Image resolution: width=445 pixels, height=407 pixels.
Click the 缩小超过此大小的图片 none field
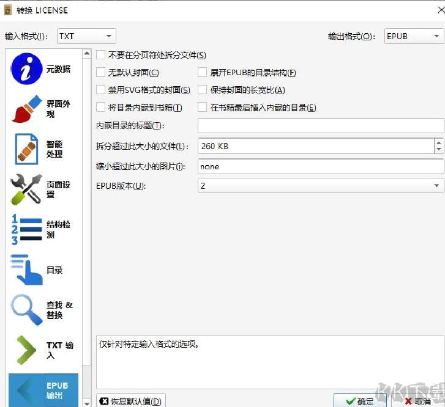[x=321, y=166]
